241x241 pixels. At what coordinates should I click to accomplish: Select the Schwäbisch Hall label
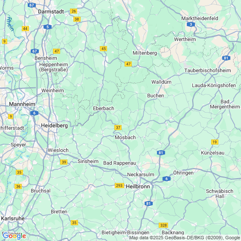point(220,194)
